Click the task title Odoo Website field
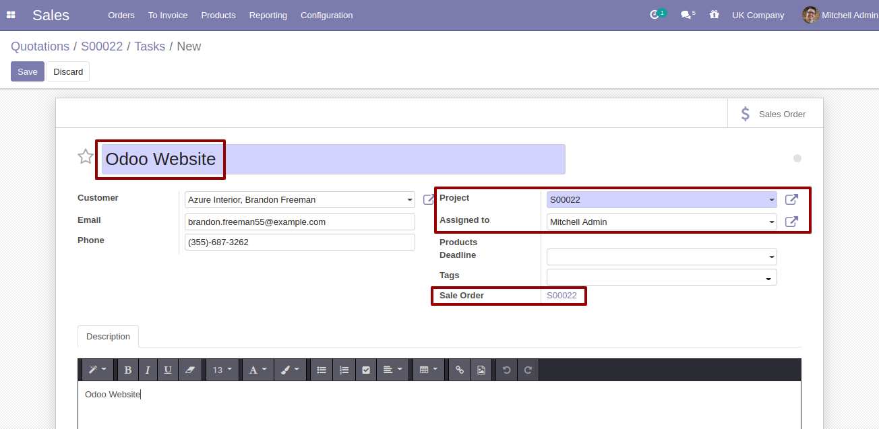Screen dimensions: 879x429 [334, 159]
